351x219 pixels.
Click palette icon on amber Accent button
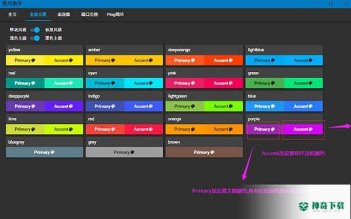151,60
